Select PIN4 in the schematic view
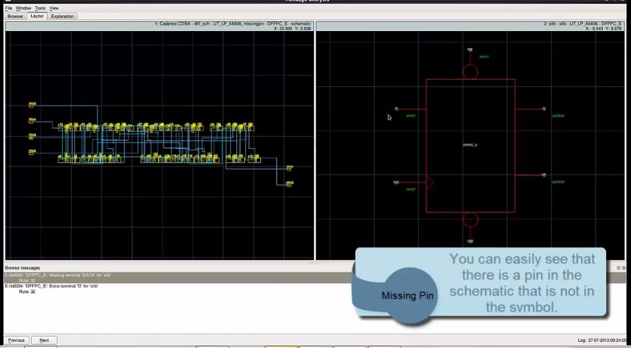Screen dimensions: 631x348 [x=32, y=121]
